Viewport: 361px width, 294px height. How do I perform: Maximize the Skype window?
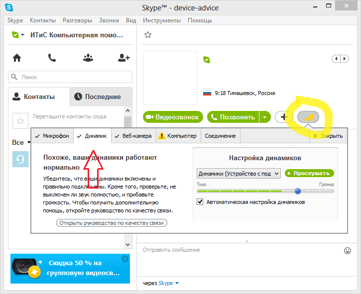pyautogui.click(x=329, y=6)
